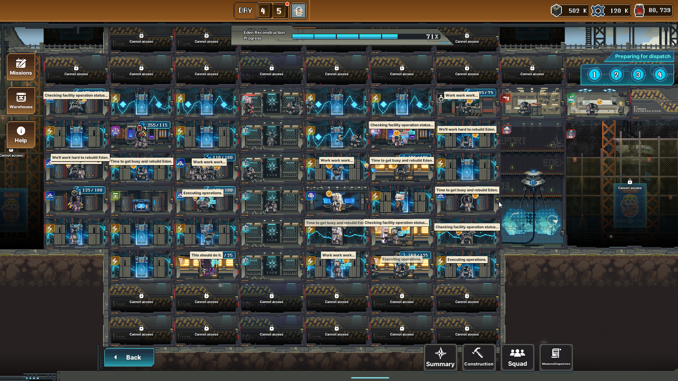Click the microscope research room icon
The image size is (678, 381).
click(x=571, y=134)
